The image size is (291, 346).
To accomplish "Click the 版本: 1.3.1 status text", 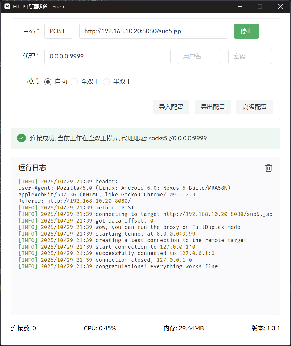I will point(265,328).
